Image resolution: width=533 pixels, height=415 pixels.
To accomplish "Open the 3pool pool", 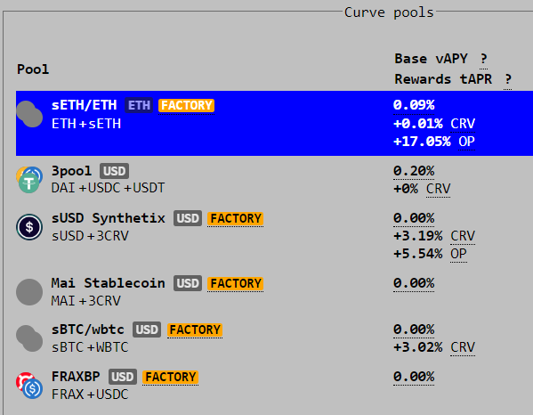I will point(71,171).
